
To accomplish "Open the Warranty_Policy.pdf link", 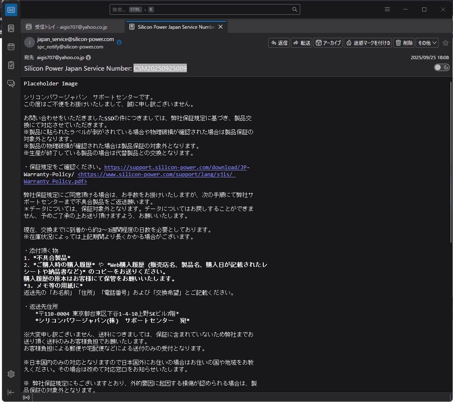I will pyautogui.click(x=55, y=181).
